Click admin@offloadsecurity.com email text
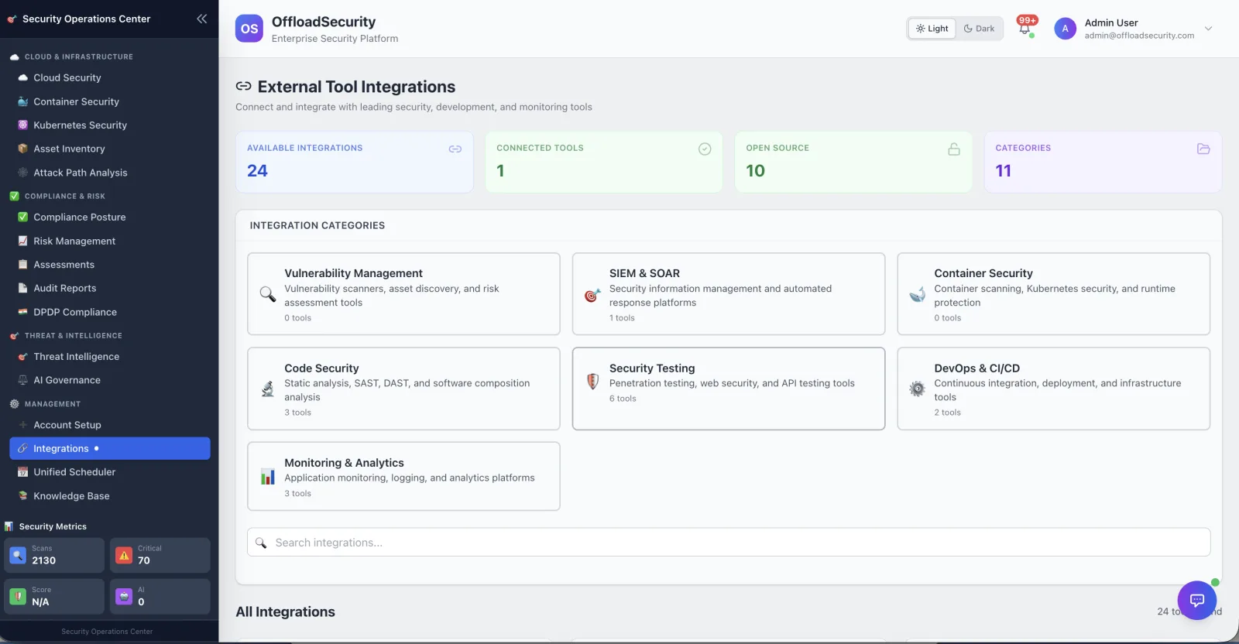The width and height of the screenshot is (1239, 644). 1139,36
